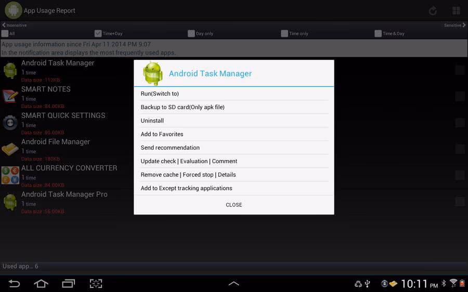Select Uninstall from the dialog
Screen dimensions: 468x292
click(234, 121)
